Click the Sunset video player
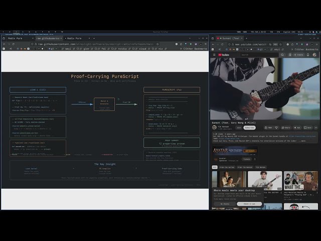321x241 pixels. (265, 88)
